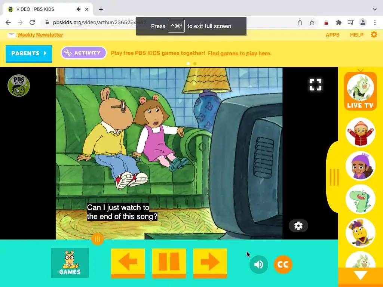Image resolution: width=383 pixels, height=287 pixels.
Task: Close the VIDEO | PBS KIDS tab
Action: pos(87,9)
